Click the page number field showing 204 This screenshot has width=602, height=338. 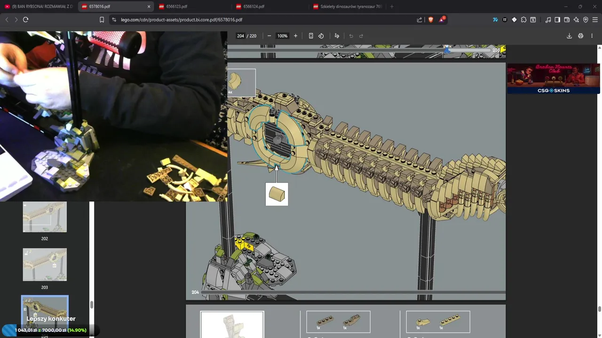click(x=240, y=36)
